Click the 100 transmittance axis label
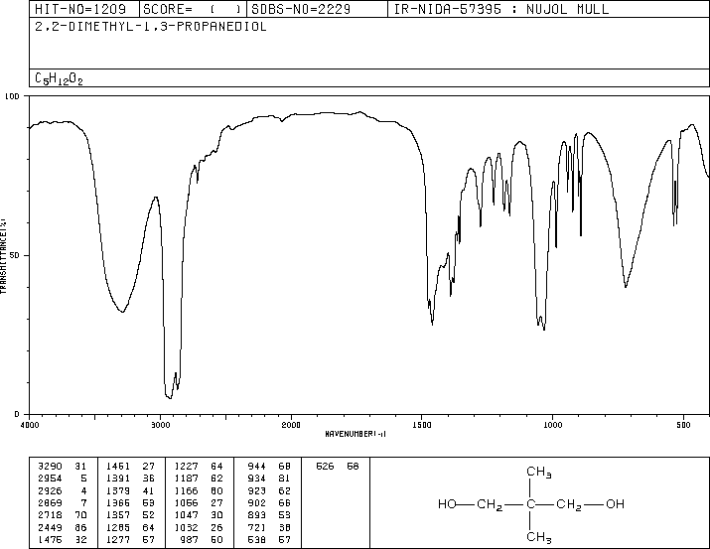The width and height of the screenshot is (710, 549). click(x=12, y=96)
